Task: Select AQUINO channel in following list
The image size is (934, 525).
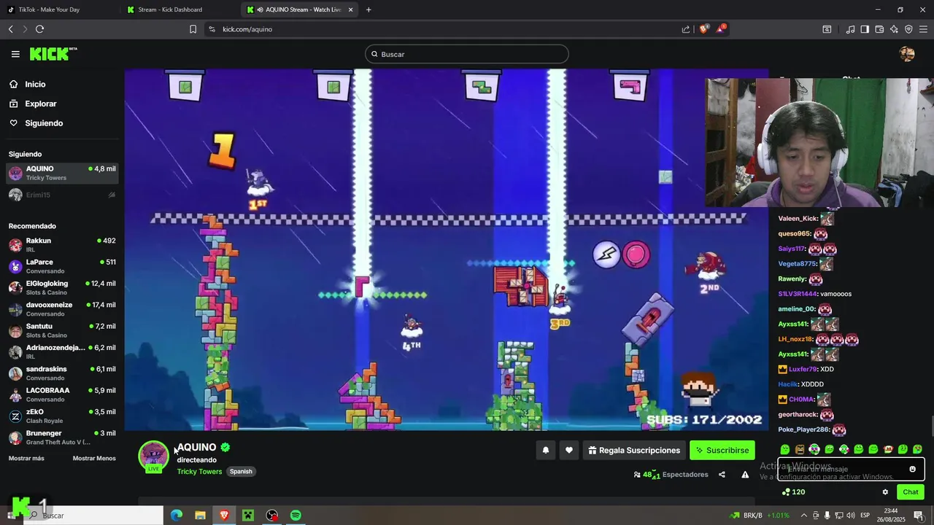Action: click(x=62, y=173)
